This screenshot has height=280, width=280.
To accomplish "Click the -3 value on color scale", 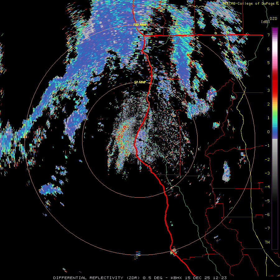I will click(x=267, y=173).
